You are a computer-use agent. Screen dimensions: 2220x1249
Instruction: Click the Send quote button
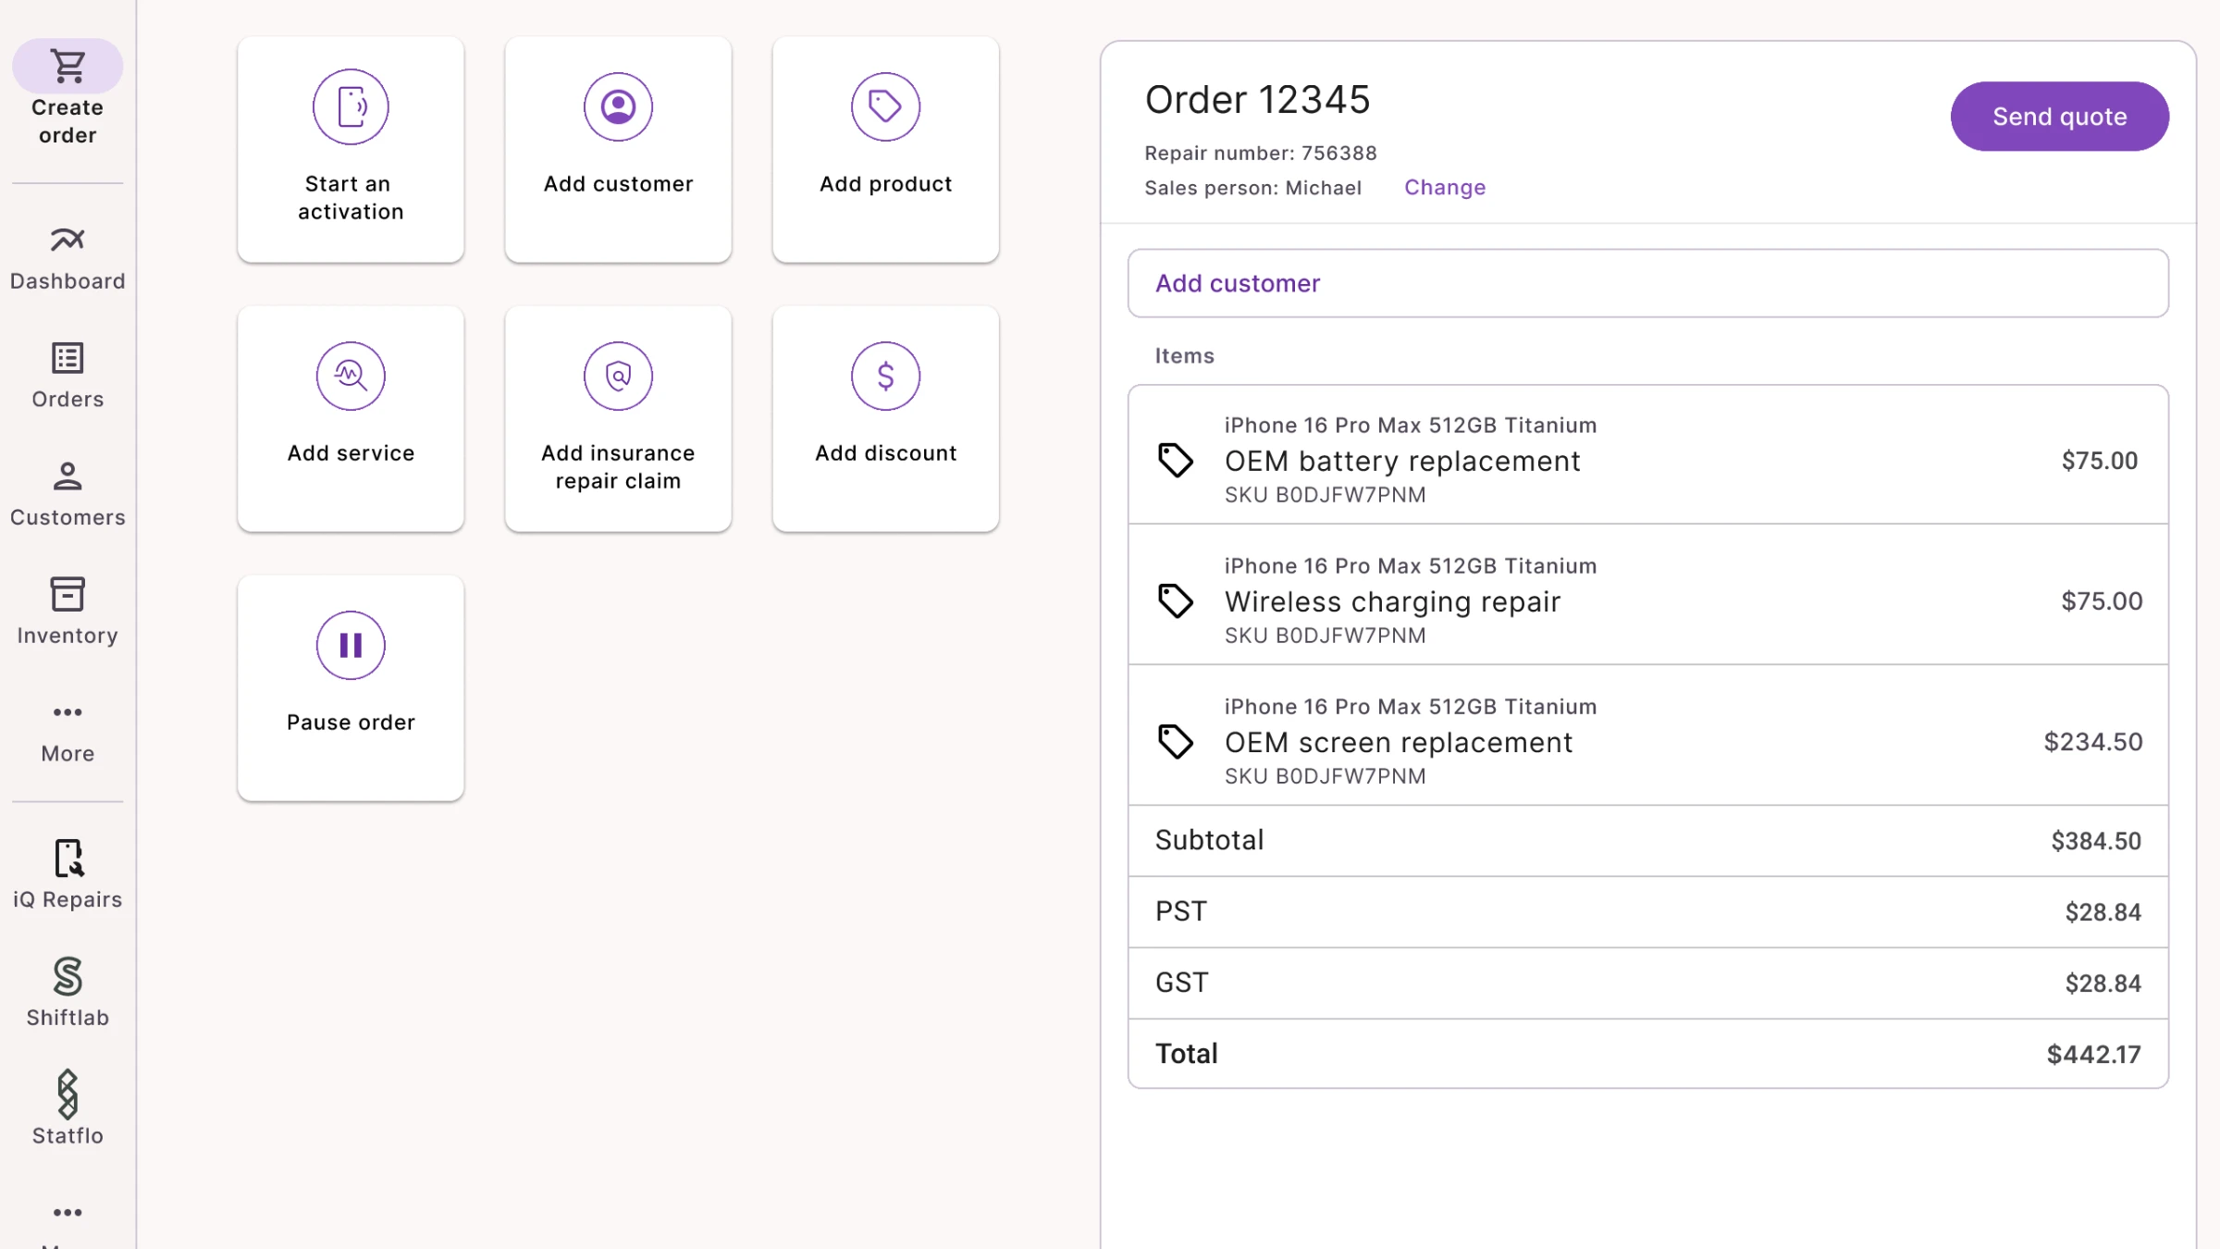pos(2059,117)
